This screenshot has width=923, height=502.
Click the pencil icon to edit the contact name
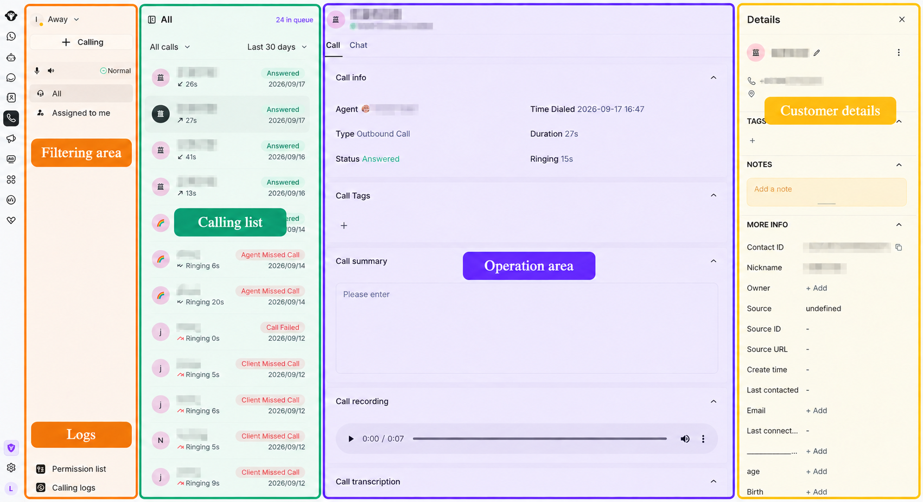(x=817, y=53)
